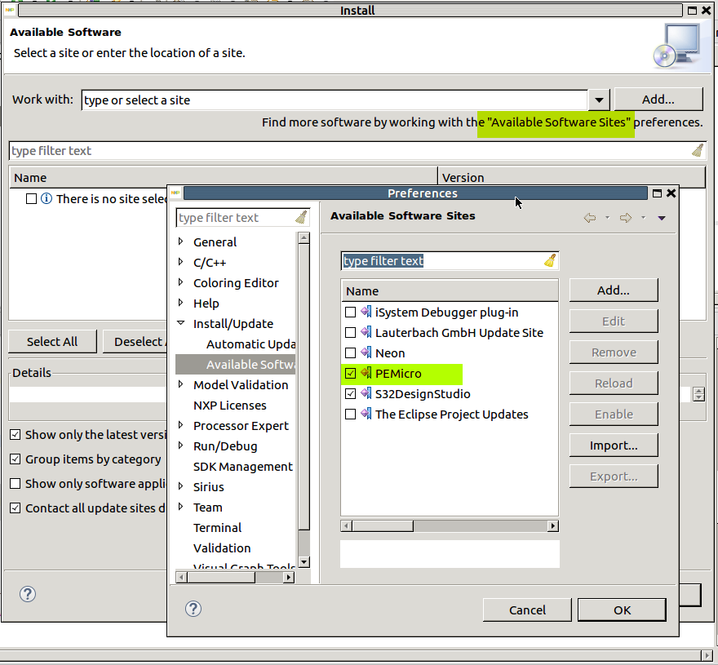Expand Run/Debug preferences node
The height and width of the screenshot is (665, 718).
181,446
